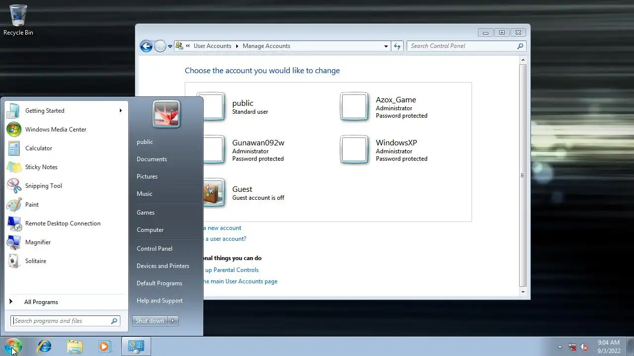Screen dimensions: 634x356
Task: Open Control Panel from Start menu
Action: [x=155, y=249]
